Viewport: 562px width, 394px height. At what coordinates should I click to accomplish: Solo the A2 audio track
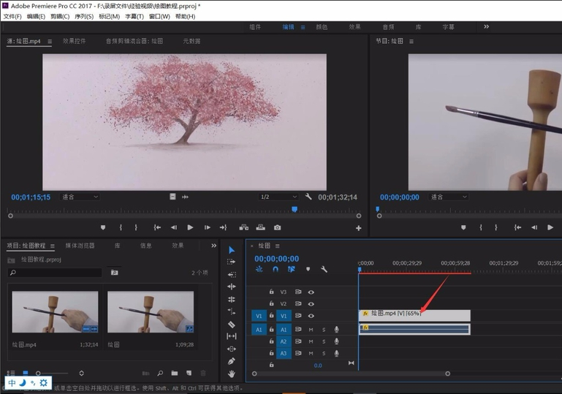click(324, 341)
